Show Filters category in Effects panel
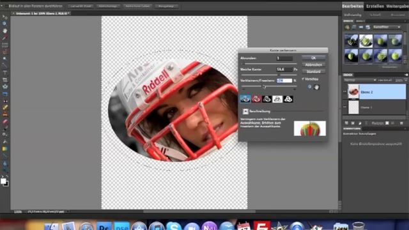409x230 pixels. (x=347, y=27)
